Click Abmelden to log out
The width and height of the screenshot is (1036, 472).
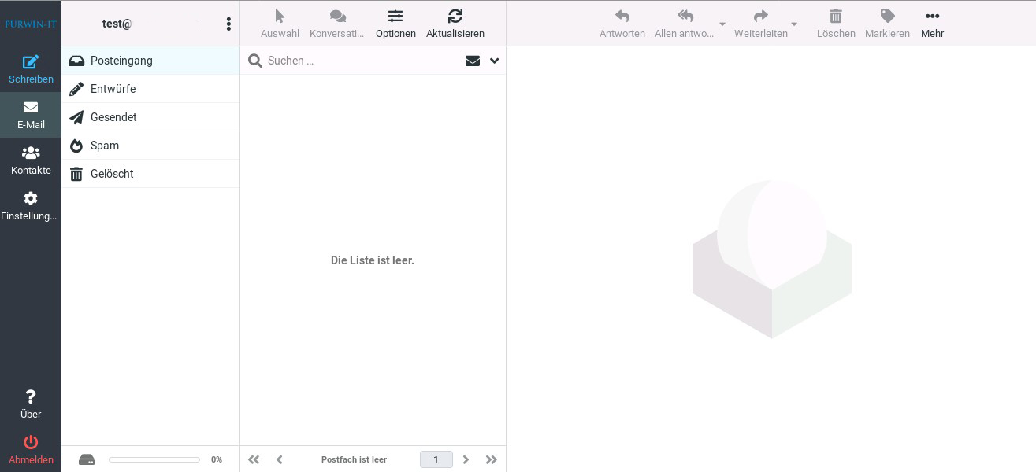click(31, 450)
